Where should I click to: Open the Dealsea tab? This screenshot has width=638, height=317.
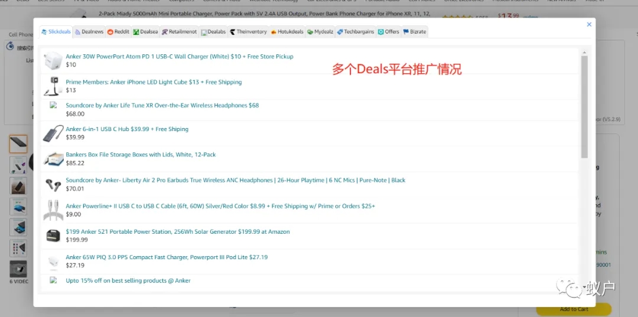coord(145,32)
